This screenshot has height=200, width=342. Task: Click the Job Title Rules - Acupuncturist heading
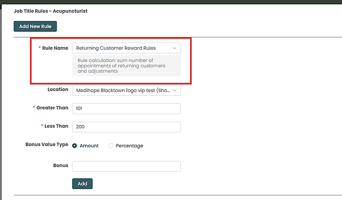click(x=51, y=11)
